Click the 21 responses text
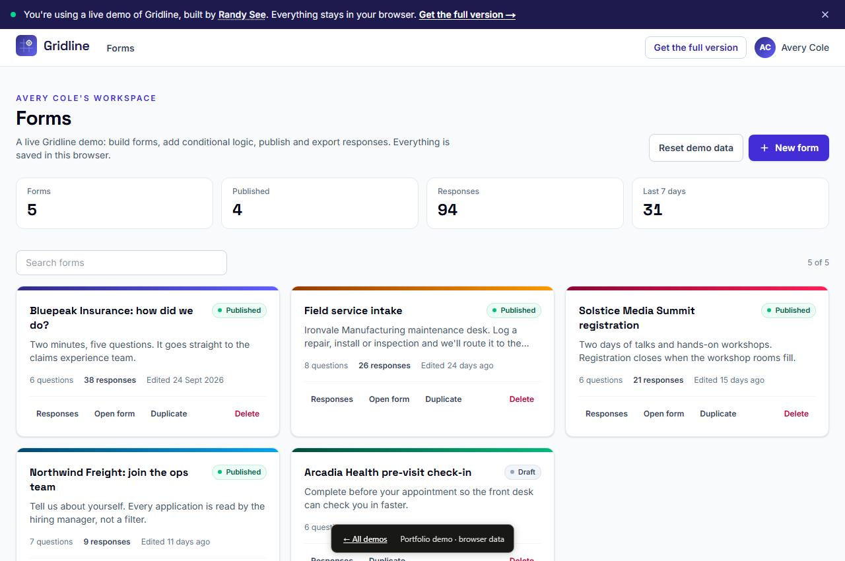Screen dimensions: 845x561 (x=658, y=380)
